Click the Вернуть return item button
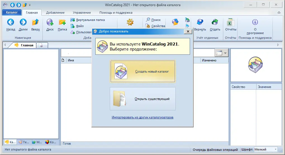 click(200, 25)
